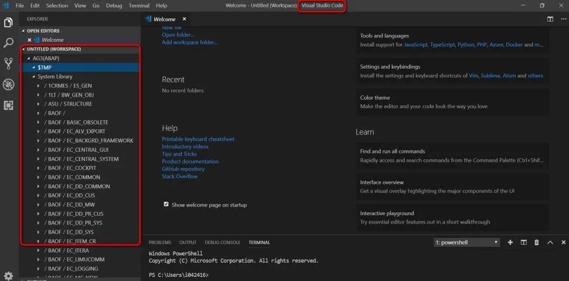569x281 pixels.
Task: Open the GitHub repository link
Action: point(183,169)
